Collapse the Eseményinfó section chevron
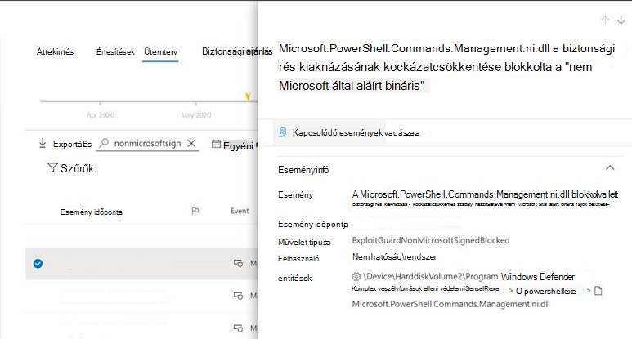The height and width of the screenshot is (339, 632). click(x=610, y=168)
